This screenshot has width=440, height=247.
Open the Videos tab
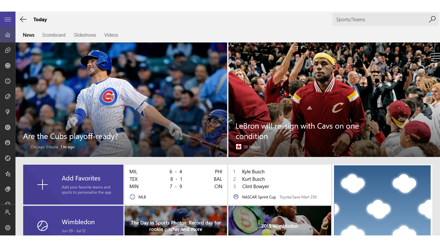pos(111,35)
